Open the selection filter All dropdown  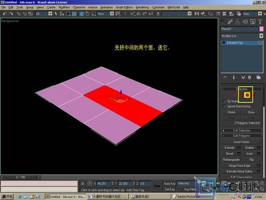50,14
